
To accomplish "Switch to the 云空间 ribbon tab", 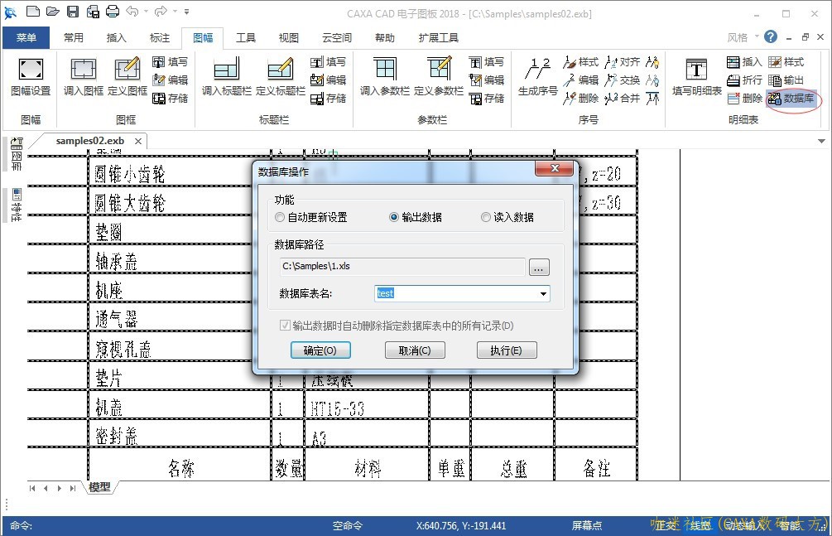I will point(337,38).
